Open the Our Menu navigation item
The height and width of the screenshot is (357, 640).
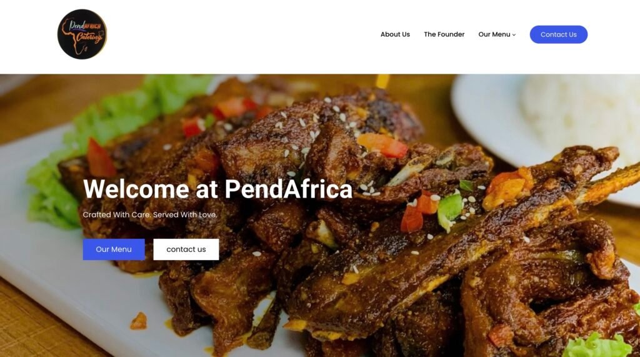(x=494, y=34)
